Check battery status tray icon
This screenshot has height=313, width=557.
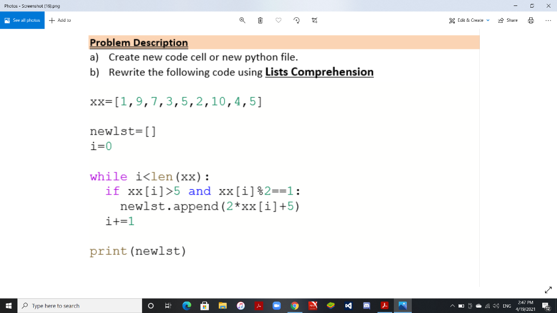(461, 306)
